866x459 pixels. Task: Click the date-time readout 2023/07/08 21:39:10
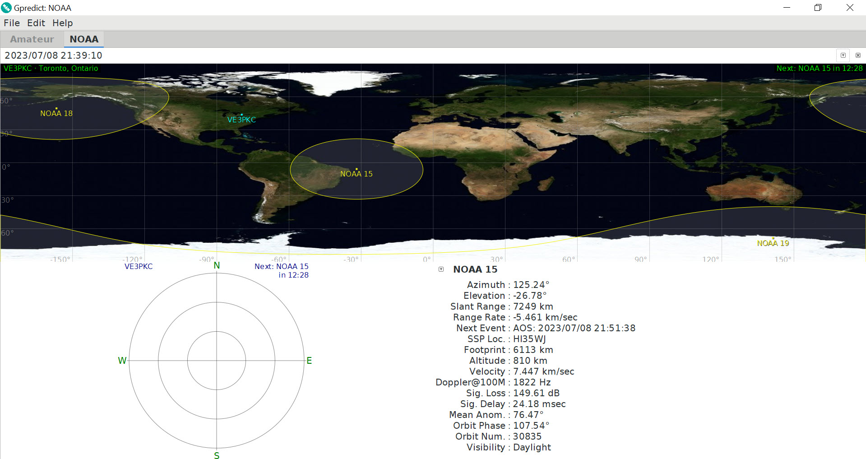tap(54, 56)
